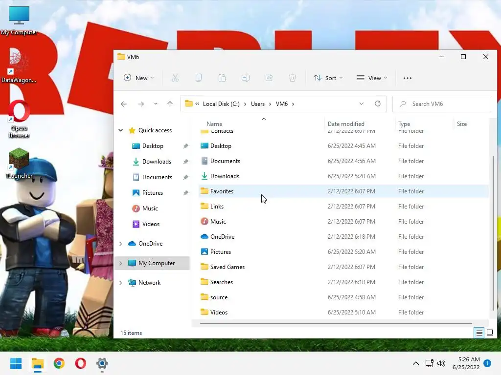501x375 pixels.
Task: Click the Delete trash icon
Action: click(293, 78)
